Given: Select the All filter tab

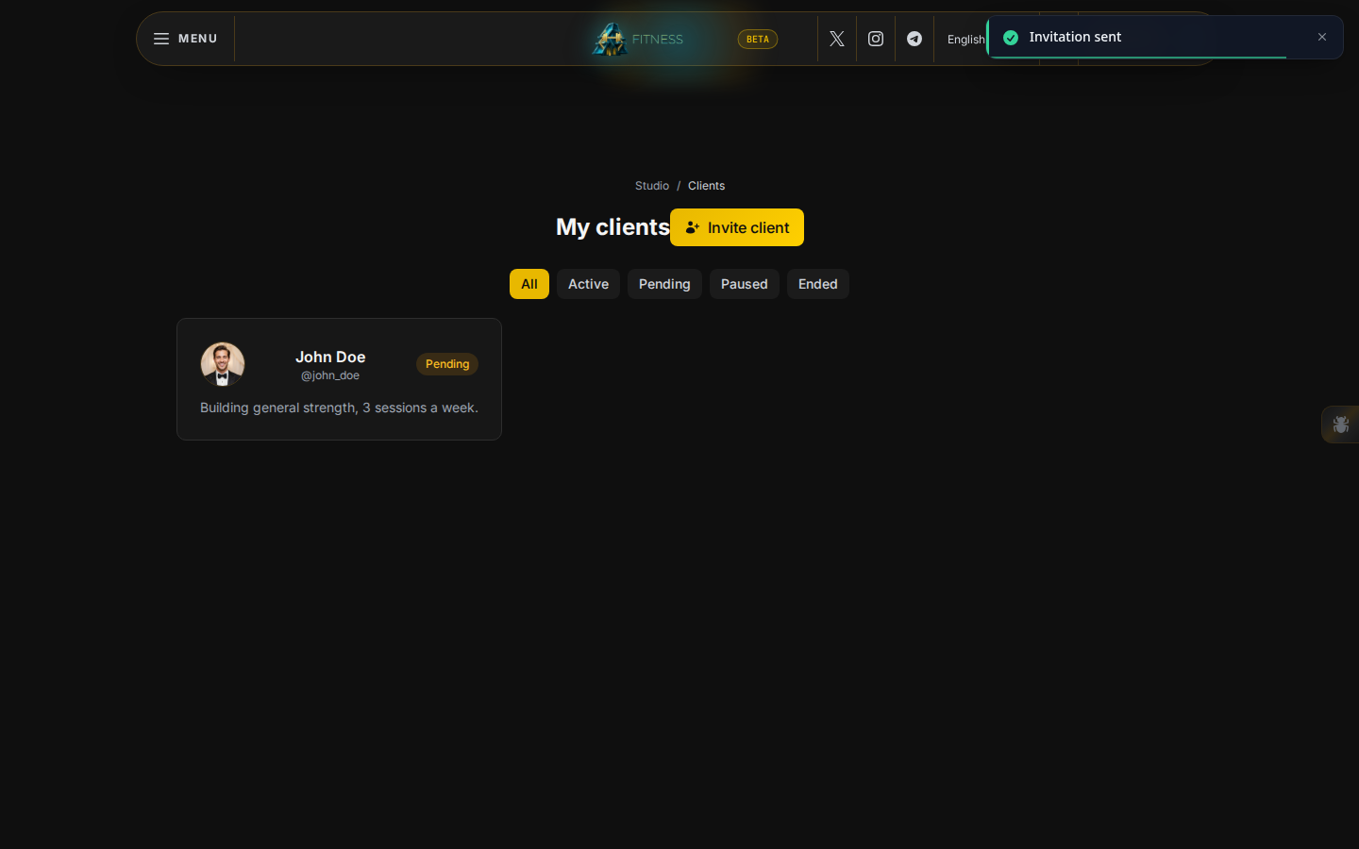Looking at the screenshot, I should click(529, 284).
